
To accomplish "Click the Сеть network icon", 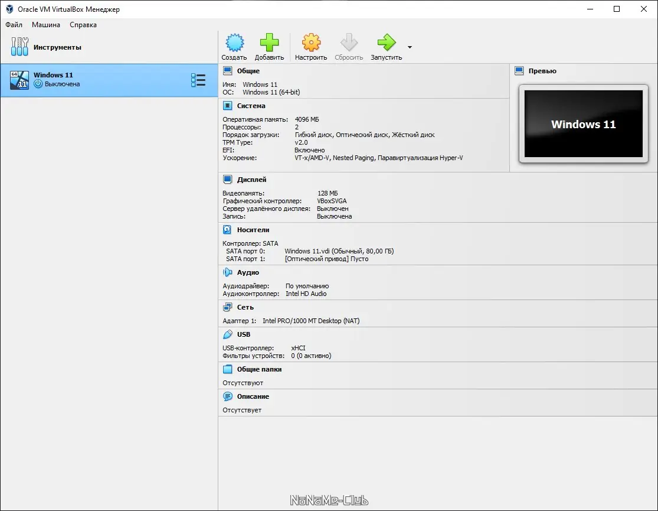I will (227, 307).
